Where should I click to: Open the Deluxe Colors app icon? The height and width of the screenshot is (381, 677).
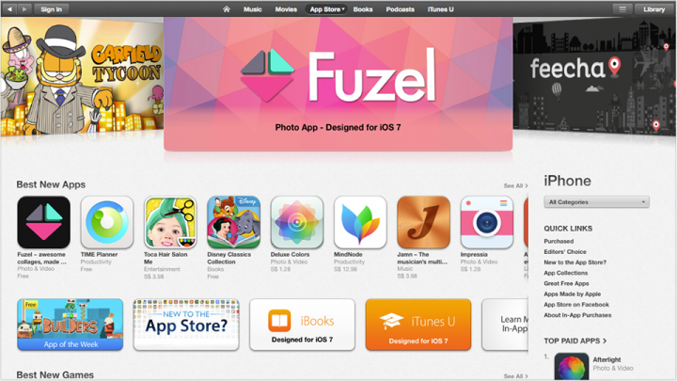click(297, 222)
